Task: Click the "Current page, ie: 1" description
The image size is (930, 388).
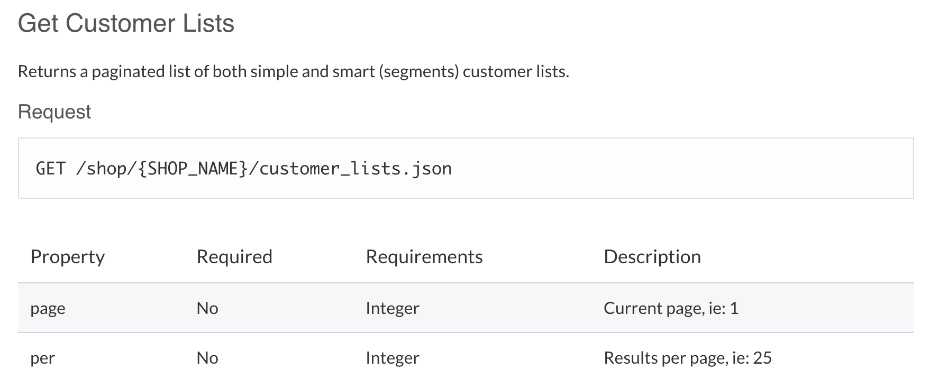Action: tap(671, 308)
